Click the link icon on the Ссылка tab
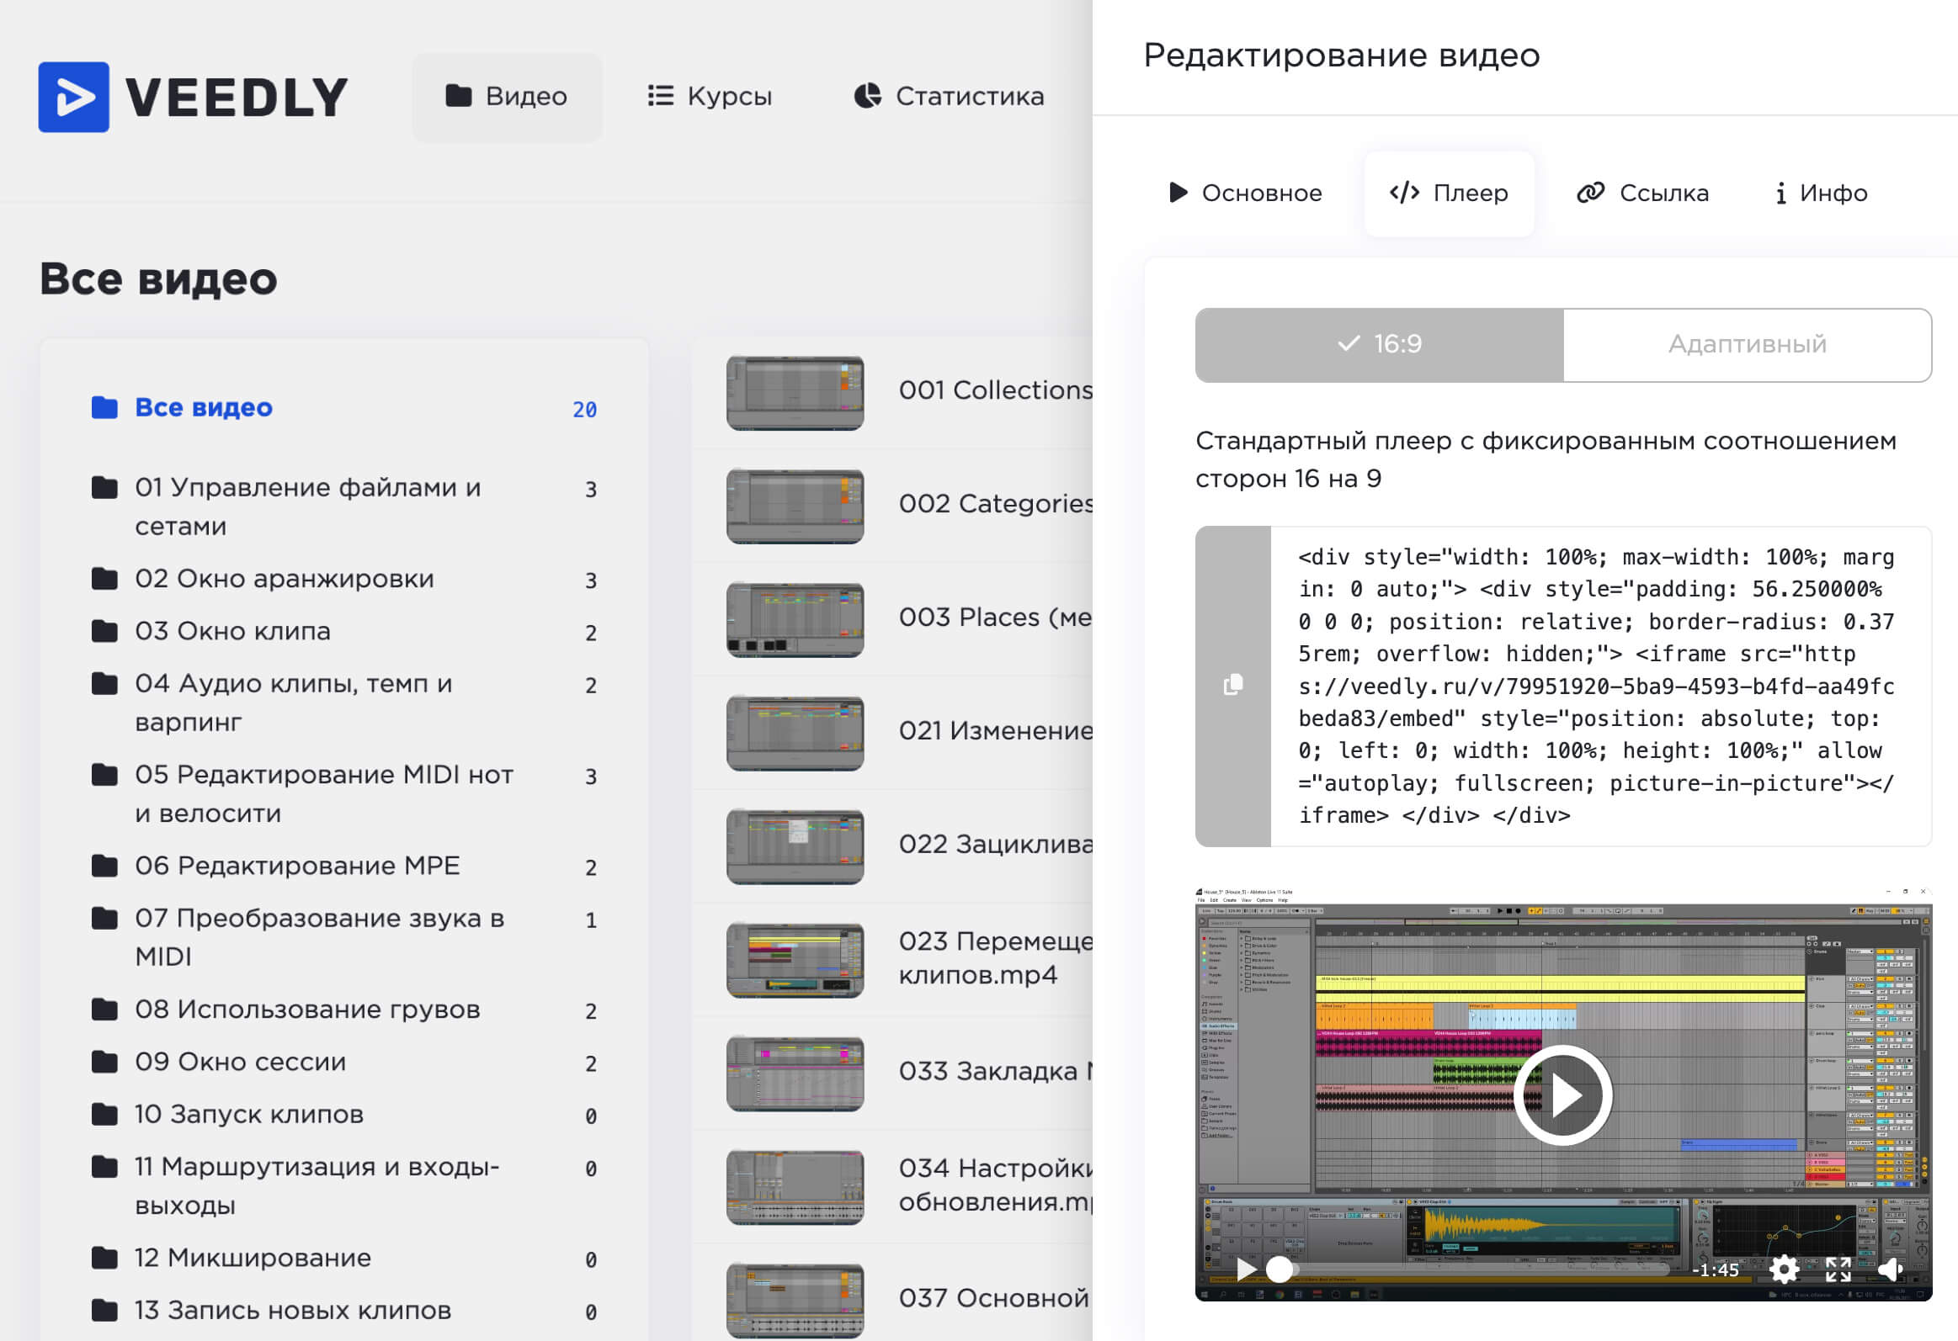Screen dimensions: 1958x1341 [1591, 193]
